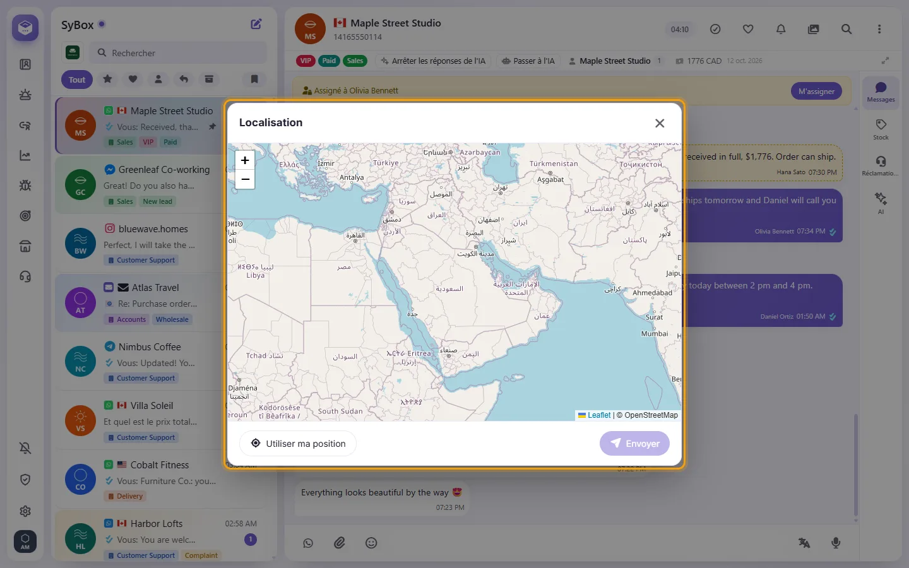Click Utiliser ma position button

click(298, 444)
